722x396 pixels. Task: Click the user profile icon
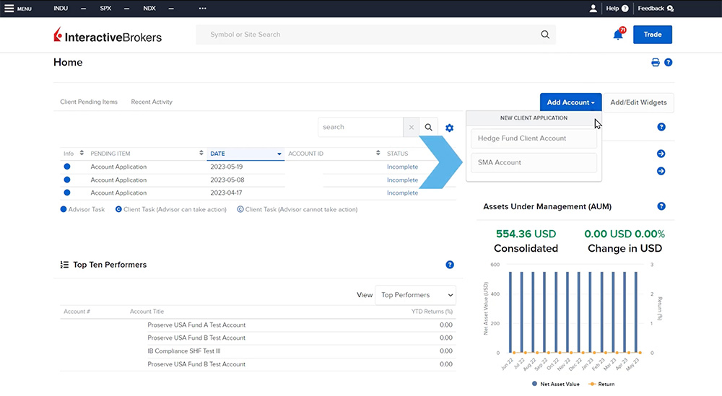[593, 9]
